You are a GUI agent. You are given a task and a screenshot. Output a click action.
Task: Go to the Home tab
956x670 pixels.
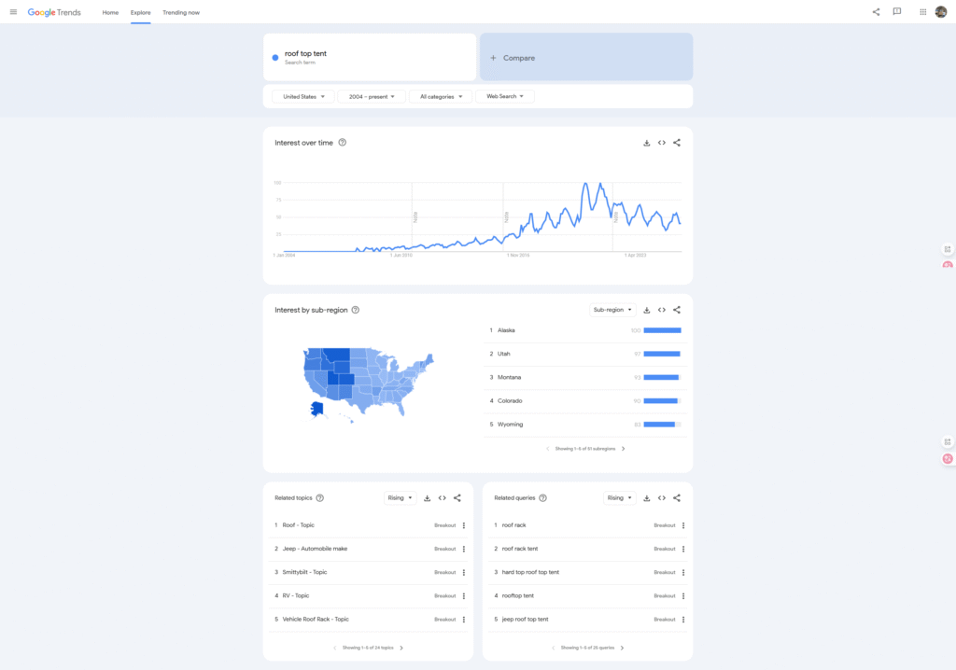click(x=110, y=12)
